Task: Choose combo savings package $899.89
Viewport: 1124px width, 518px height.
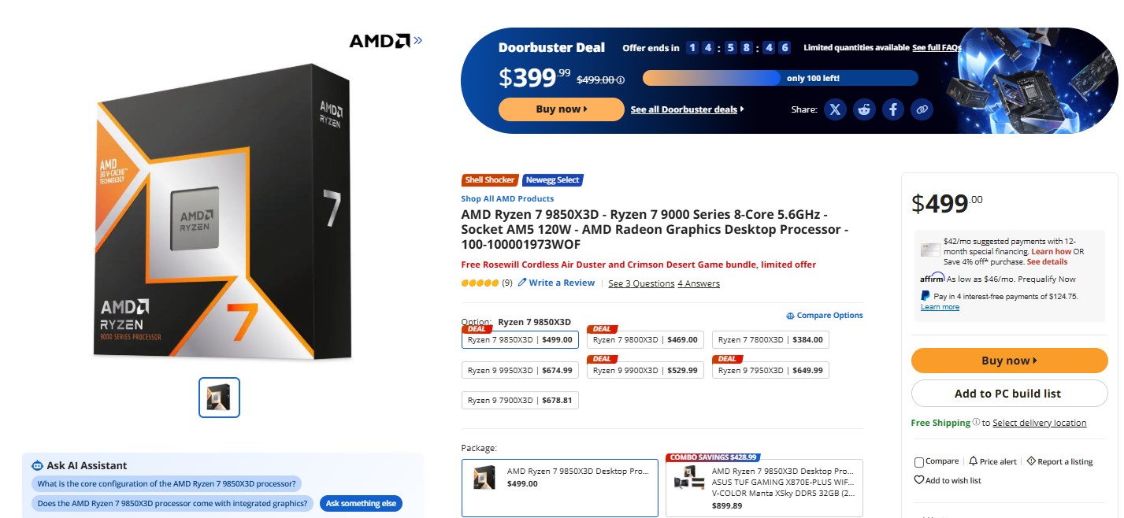Action: coord(764,488)
